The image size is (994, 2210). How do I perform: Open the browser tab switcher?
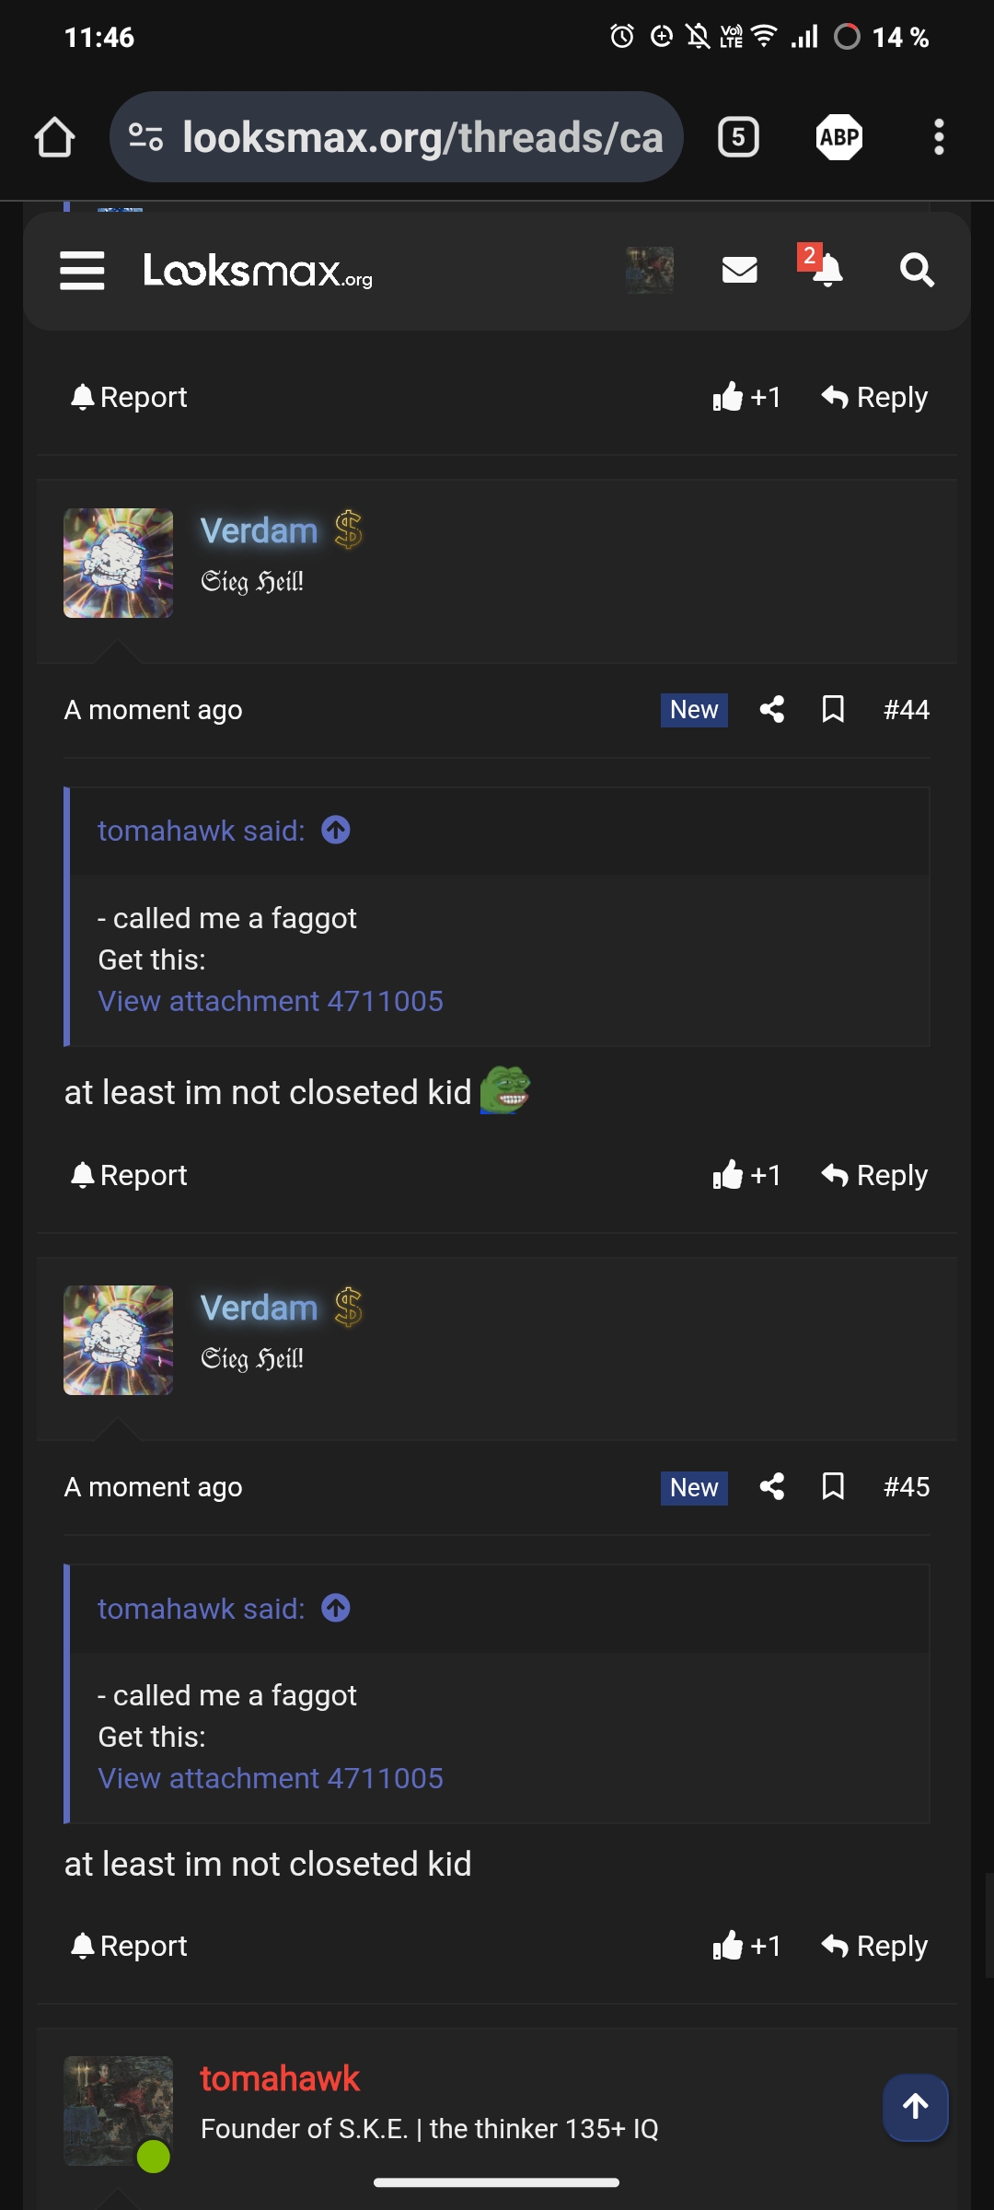737,137
